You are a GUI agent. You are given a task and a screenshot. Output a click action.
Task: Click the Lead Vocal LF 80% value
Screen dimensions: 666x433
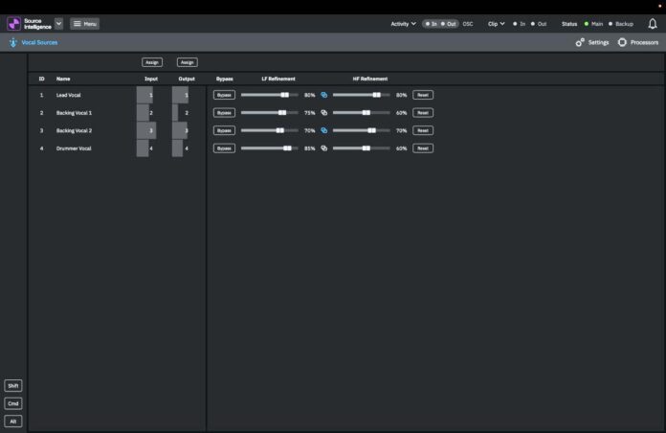tap(310, 95)
